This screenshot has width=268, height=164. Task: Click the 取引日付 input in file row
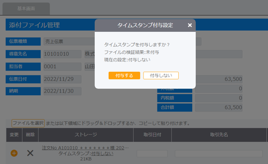coord(152,154)
